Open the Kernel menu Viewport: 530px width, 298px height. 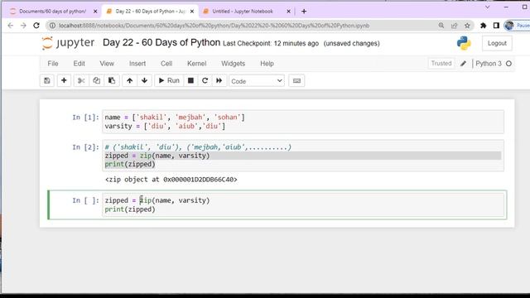(197, 64)
